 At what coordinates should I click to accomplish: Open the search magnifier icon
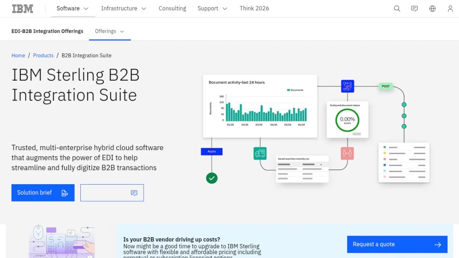click(x=397, y=8)
